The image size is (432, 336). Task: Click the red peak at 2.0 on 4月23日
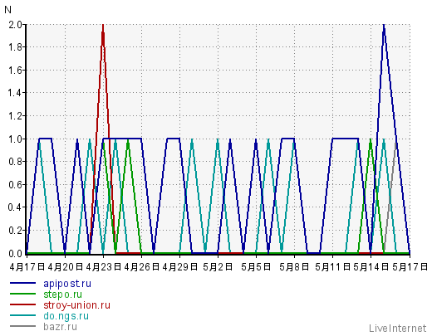click(103, 27)
